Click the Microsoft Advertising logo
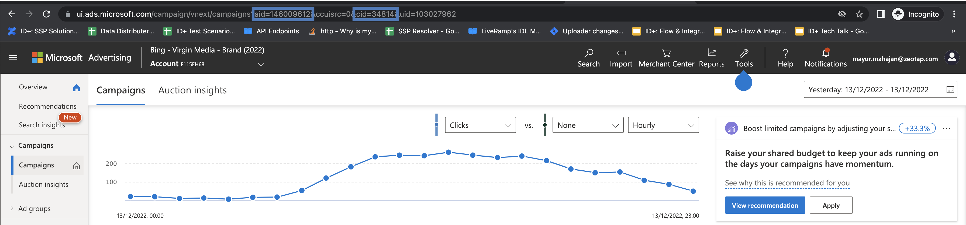The image size is (966, 225). pyautogui.click(x=81, y=57)
